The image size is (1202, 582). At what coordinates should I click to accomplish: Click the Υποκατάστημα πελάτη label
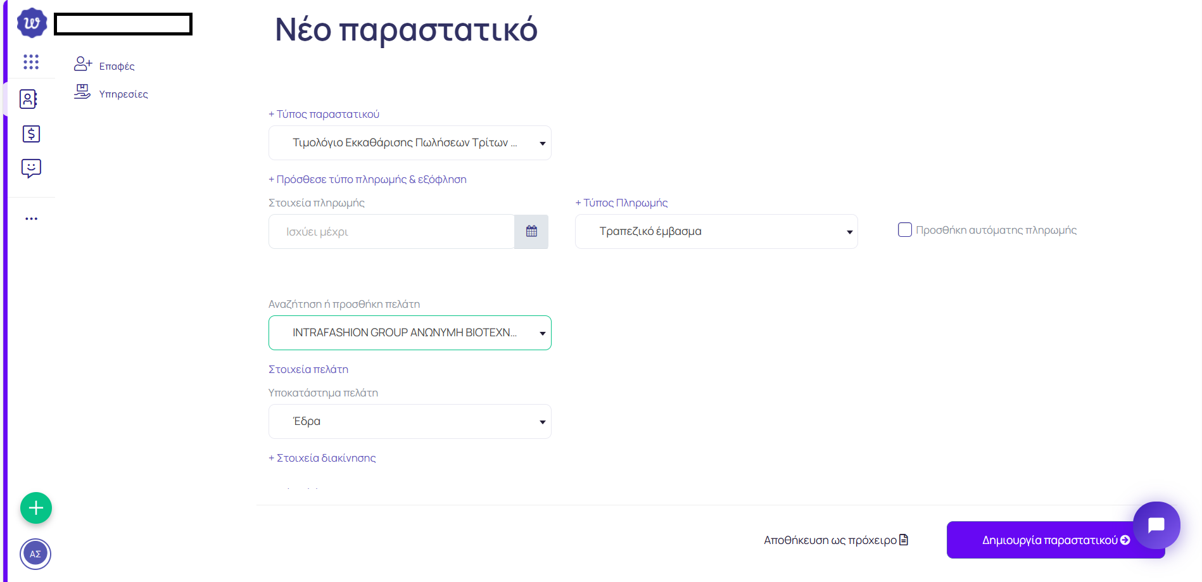tap(323, 393)
